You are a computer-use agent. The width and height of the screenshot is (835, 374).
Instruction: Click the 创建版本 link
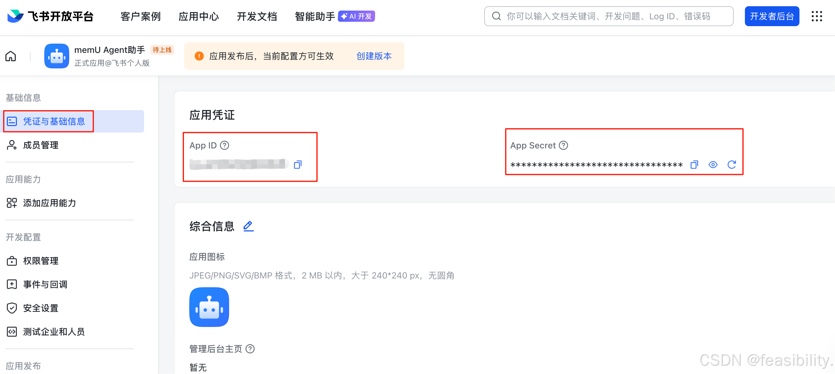[x=374, y=56]
